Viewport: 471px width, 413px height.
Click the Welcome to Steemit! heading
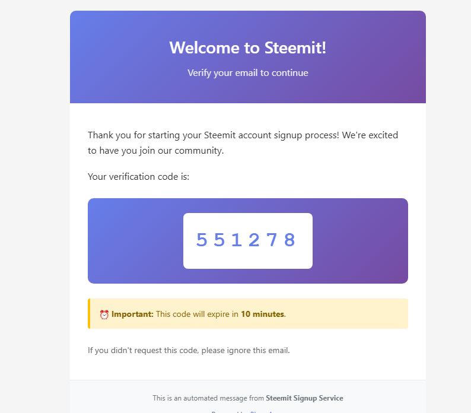click(248, 48)
